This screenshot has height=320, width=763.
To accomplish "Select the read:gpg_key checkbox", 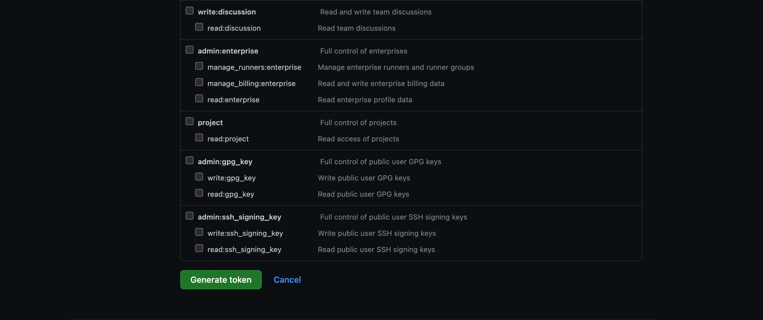I will coord(199,193).
